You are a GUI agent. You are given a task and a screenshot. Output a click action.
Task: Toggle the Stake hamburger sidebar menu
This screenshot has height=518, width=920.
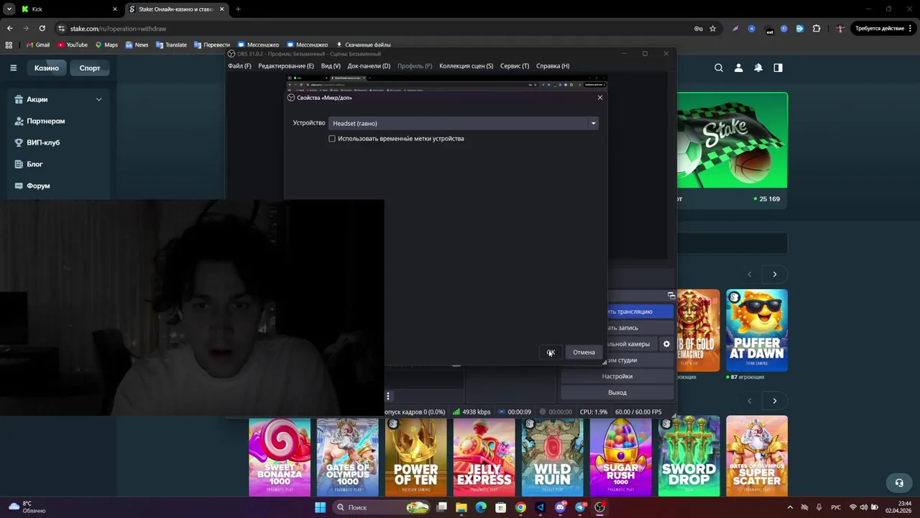pyautogui.click(x=13, y=68)
